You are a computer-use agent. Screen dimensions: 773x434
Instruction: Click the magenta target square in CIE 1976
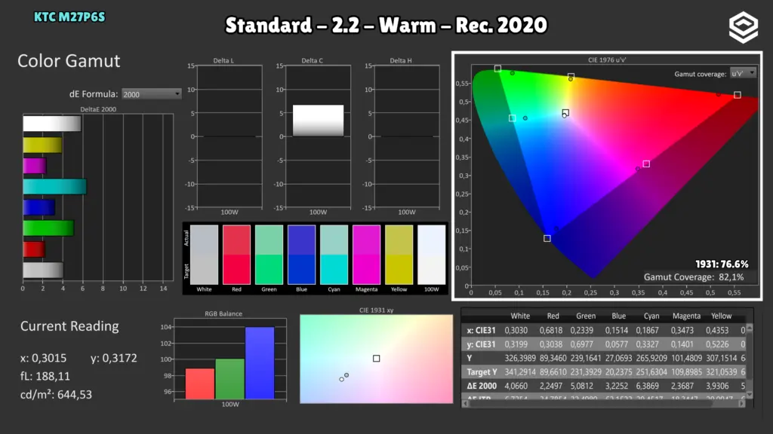click(x=646, y=164)
